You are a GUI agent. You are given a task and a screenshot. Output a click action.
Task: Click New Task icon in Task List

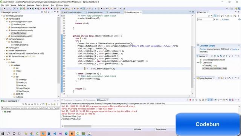(209, 16)
